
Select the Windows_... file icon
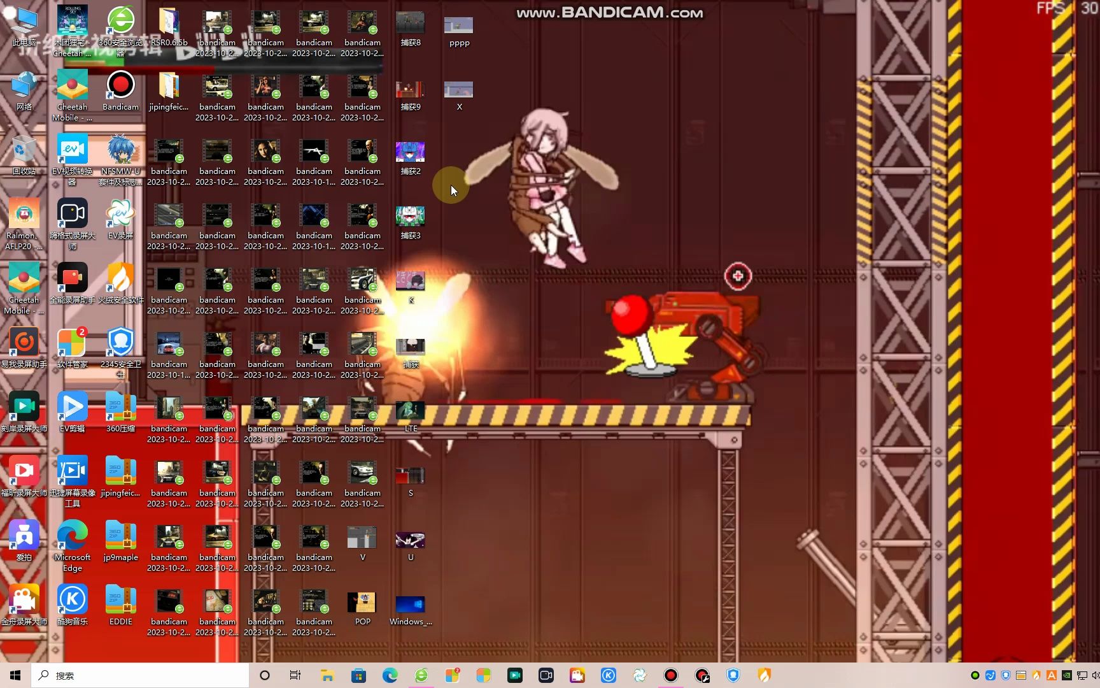click(x=411, y=610)
